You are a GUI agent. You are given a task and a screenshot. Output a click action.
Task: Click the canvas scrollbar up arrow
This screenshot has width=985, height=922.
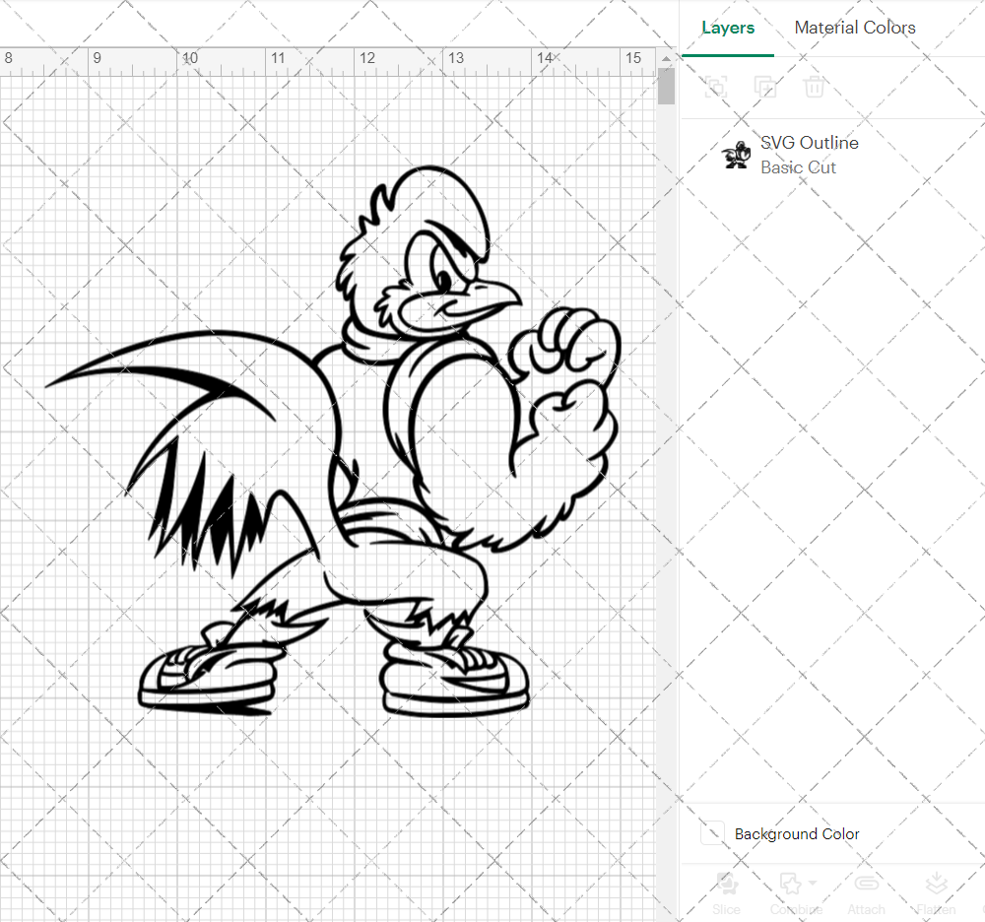tap(666, 58)
